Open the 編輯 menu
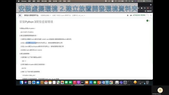The width and height of the screenshot is (169, 95). pyautogui.click(x=34, y=1)
